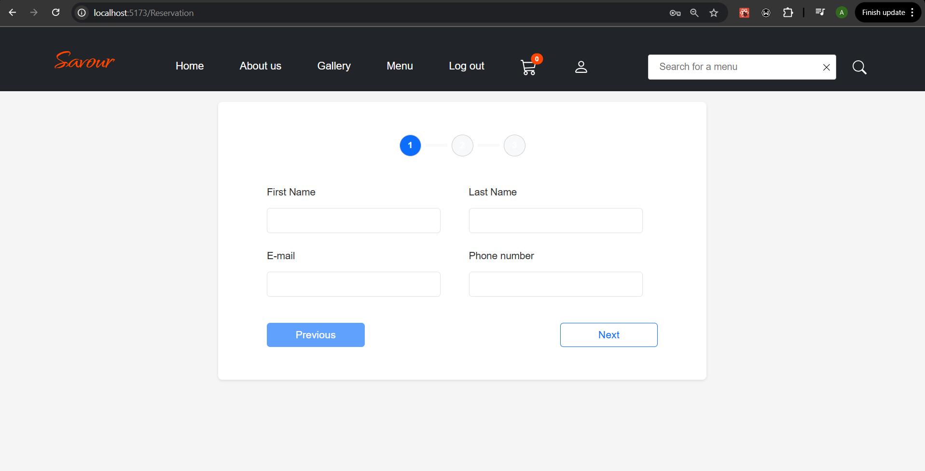Navigate to Gallery

[334, 66]
